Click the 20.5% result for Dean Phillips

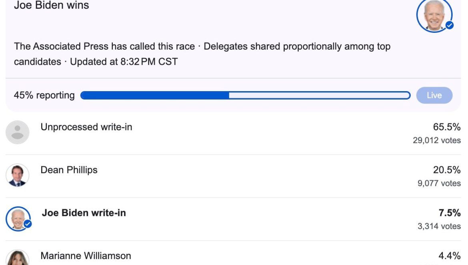446,170
